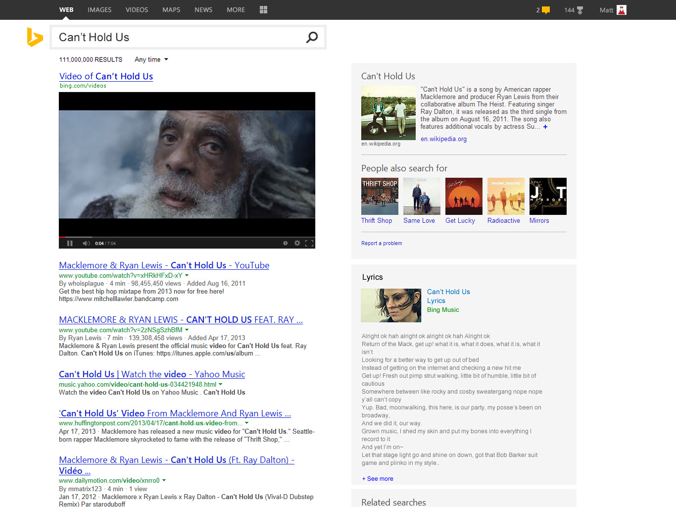Open dropdown arrow next to xHRkHFxD-xY URL
Screen dimensions: 676x507
(x=187, y=275)
